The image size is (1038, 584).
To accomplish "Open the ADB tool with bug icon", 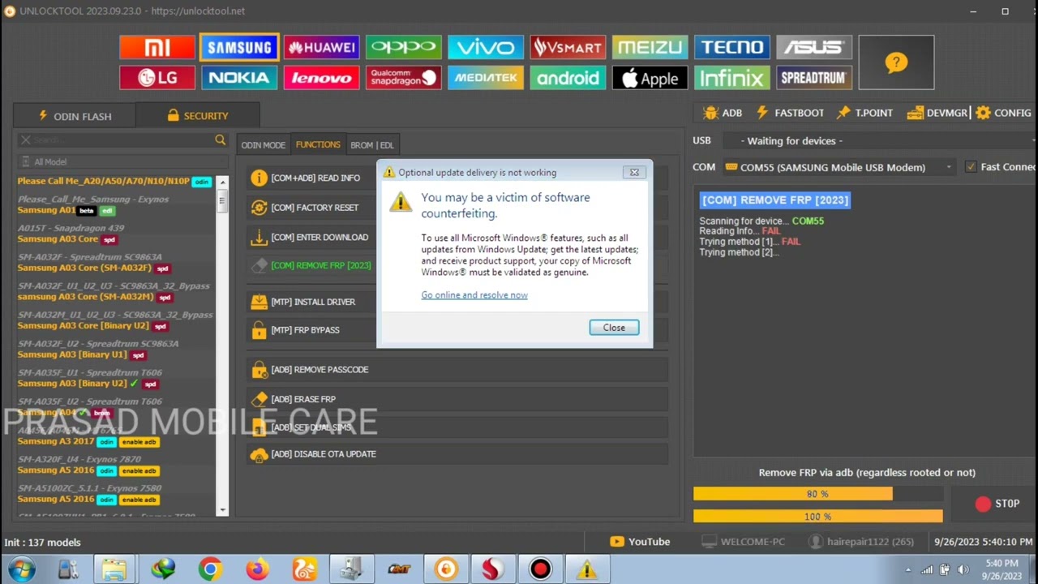I will pos(723,113).
